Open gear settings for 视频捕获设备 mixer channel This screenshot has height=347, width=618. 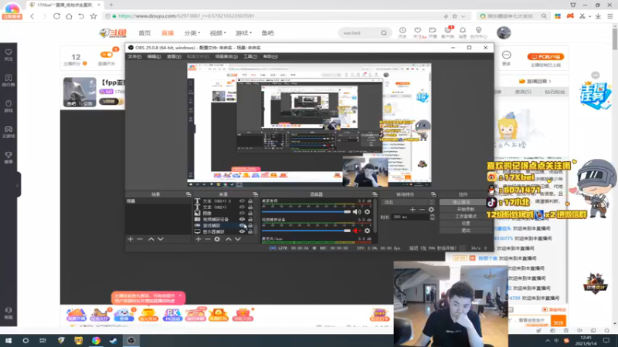pyautogui.click(x=367, y=231)
